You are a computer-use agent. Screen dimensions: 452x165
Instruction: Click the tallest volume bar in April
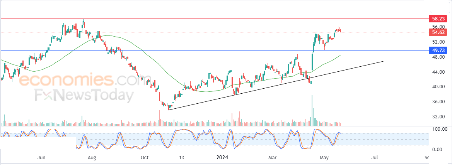(312, 110)
